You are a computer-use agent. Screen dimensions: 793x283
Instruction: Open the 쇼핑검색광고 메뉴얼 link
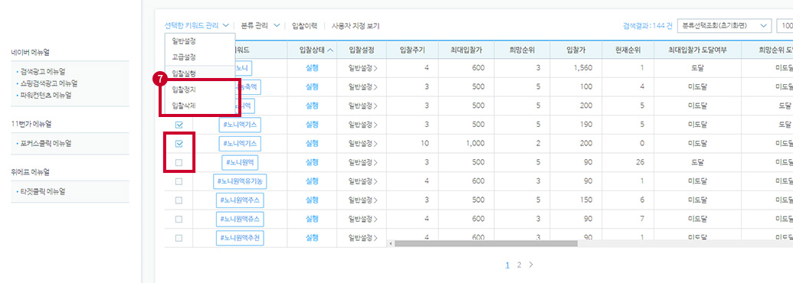tap(49, 83)
